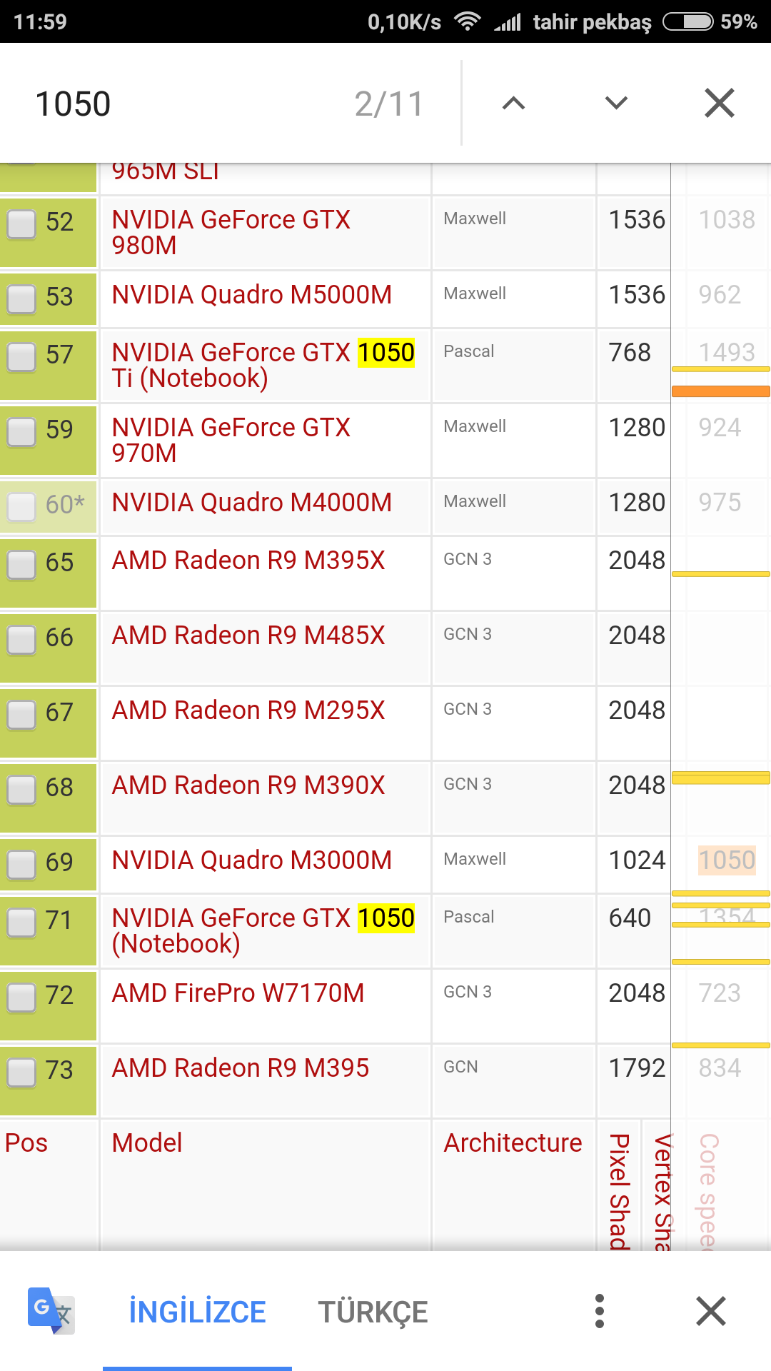Check the box for row 69
771x1371 pixels.
[21, 865]
